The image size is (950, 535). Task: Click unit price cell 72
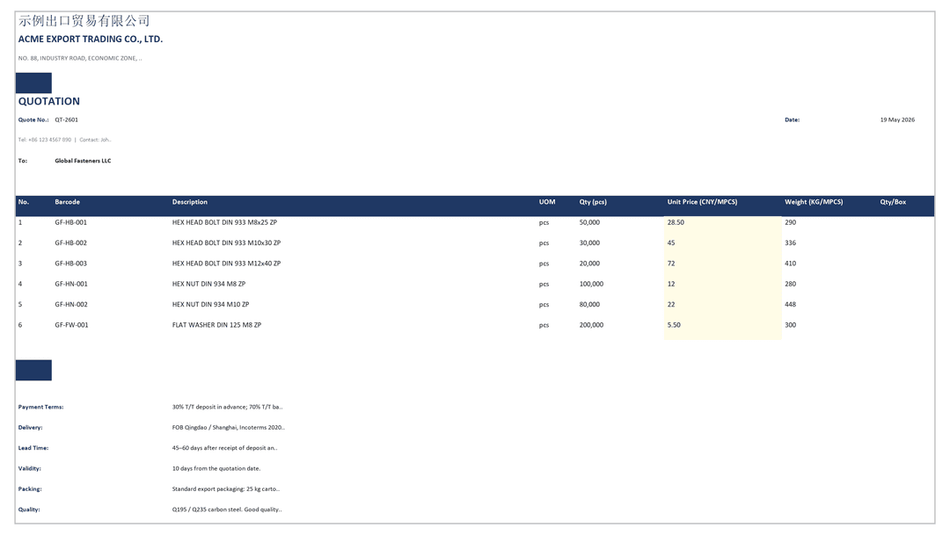670,264
